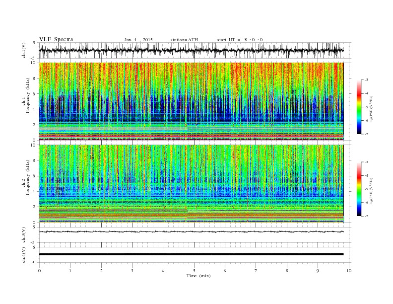Screen dimensions: 393x304
Task: Click time axis tick label "0"
Action: [x=39, y=271]
